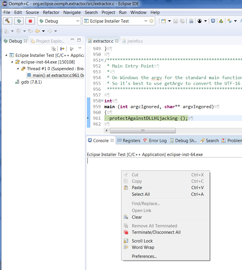
Task: Choose Terminate/Disconnect All from context menu
Action: pos(156,232)
